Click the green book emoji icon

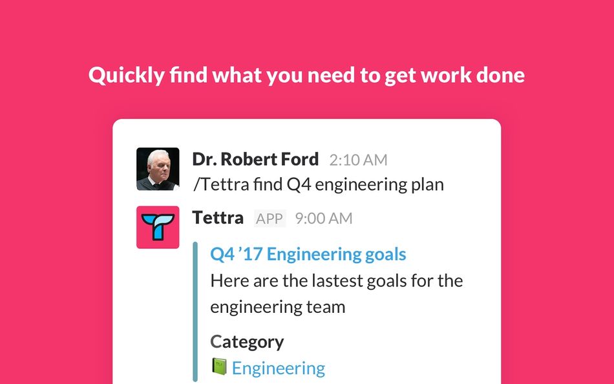pos(219,367)
